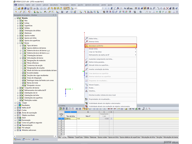Click navigator horizontal scrollbar right arrow
192x144 pixels.
(56, 136)
